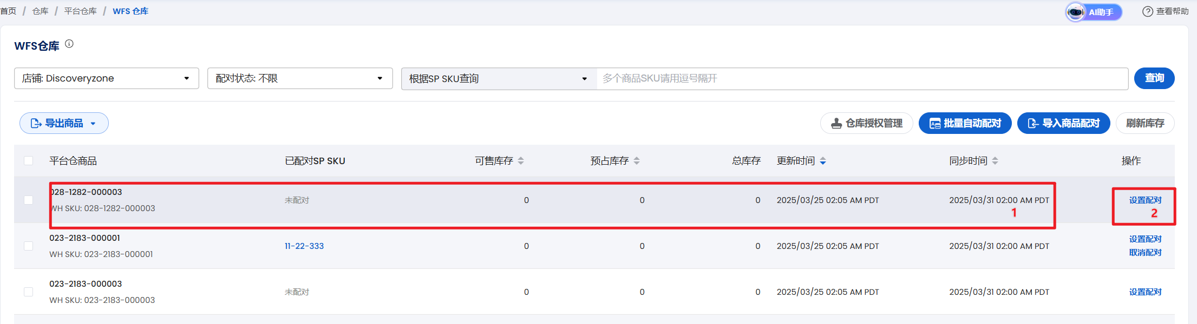Click 设置配对 for 028-1282-000003
This screenshot has height=324, width=1197.
click(1145, 200)
